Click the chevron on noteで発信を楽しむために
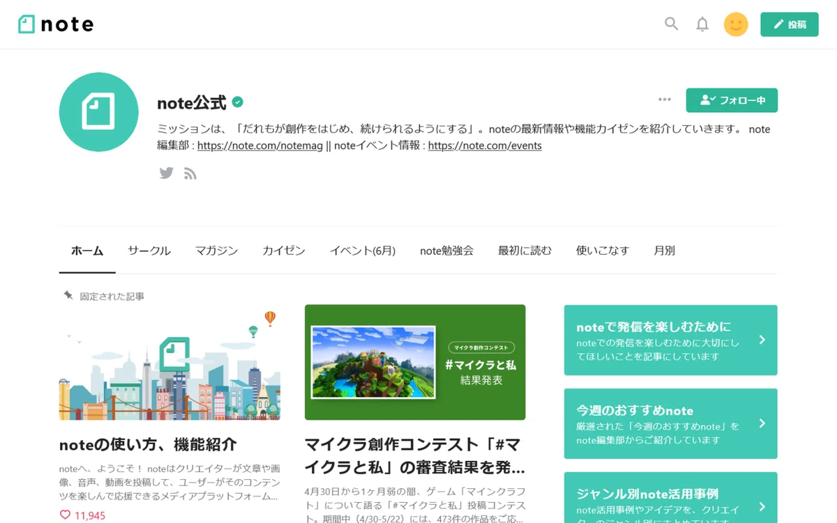Image resolution: width=837 pixels, height=523 pixels. click(x=762, y=340)
